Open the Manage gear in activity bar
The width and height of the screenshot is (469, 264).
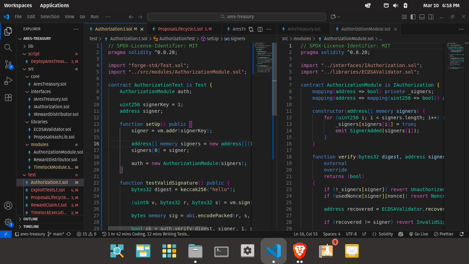pos(8,222)
